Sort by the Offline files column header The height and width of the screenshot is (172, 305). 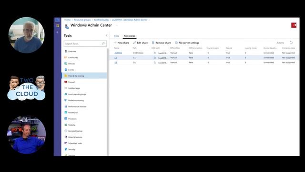[175, 48]
